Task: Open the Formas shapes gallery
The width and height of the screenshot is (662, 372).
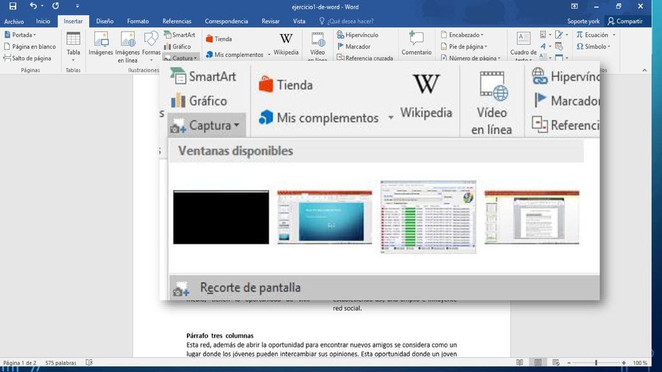Action: 151,46
